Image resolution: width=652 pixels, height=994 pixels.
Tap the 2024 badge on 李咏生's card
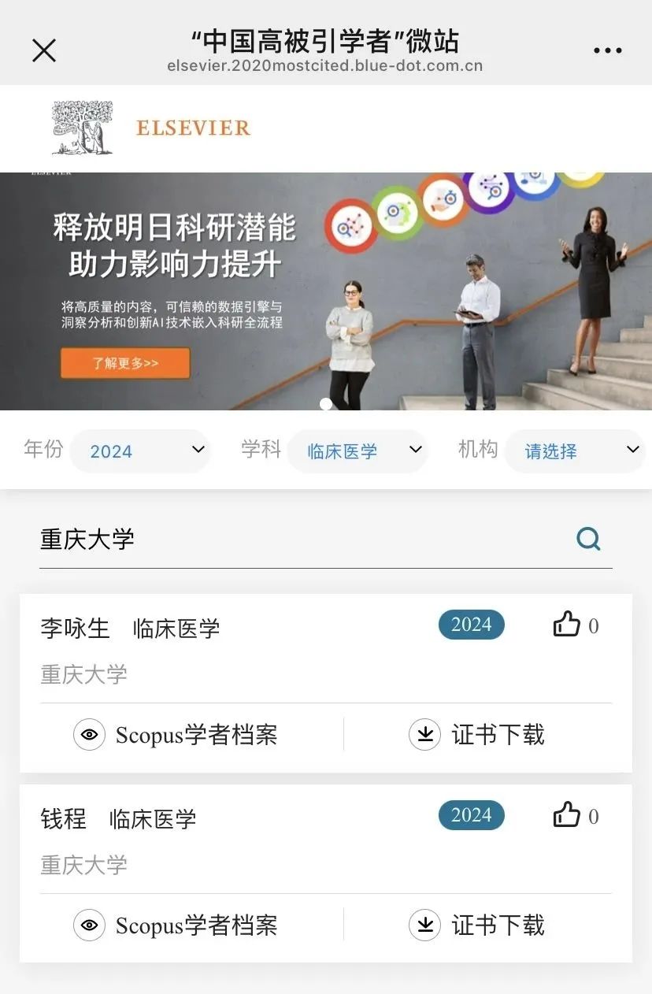coord(472,625)
